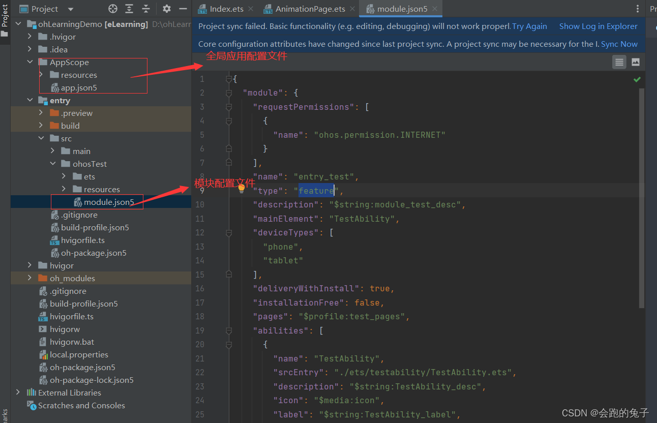Collapse the ohosTest folder

pyautogui.click(x=53, y=164)
